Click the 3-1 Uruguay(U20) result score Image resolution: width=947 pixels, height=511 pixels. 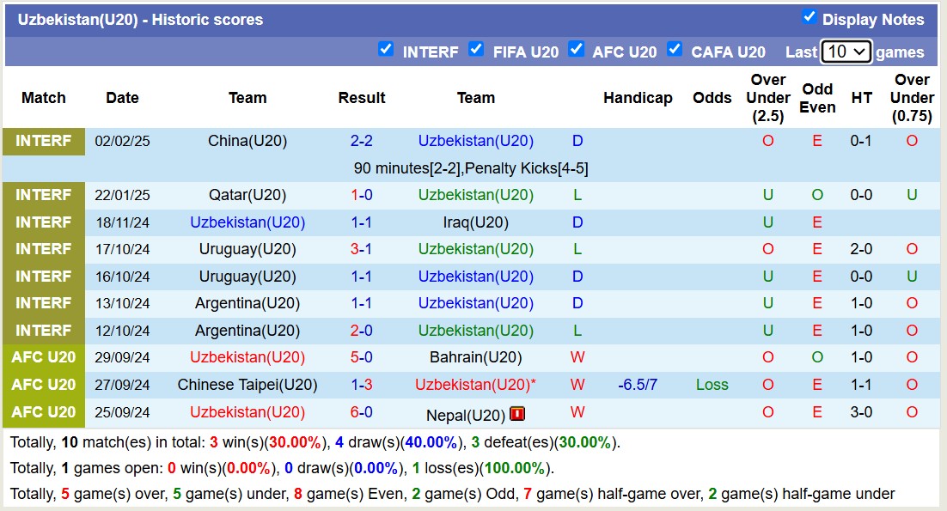point(361,249)
